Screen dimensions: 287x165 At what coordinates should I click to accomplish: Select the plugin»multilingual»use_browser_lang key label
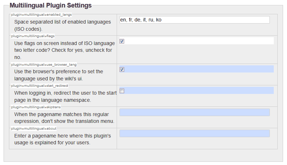tap(44, 65)
